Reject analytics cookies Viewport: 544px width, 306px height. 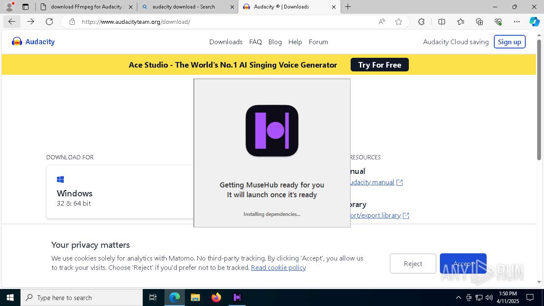(413, 263)
